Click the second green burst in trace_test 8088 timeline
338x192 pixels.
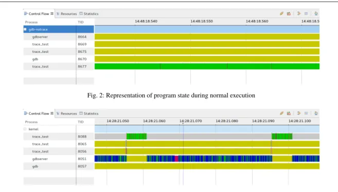click(282, 137)
